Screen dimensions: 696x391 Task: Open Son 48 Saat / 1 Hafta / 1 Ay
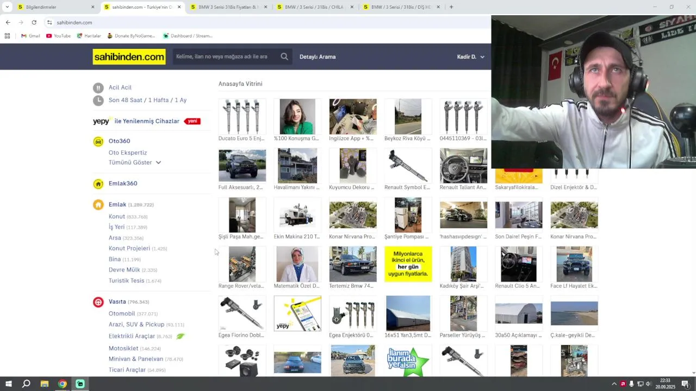(147, 100)
